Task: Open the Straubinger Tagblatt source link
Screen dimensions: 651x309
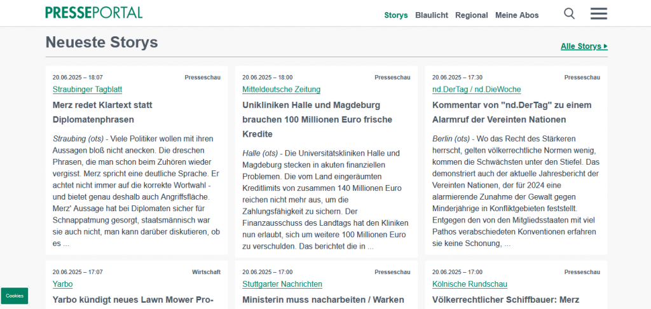Action: tap(87, 90)
